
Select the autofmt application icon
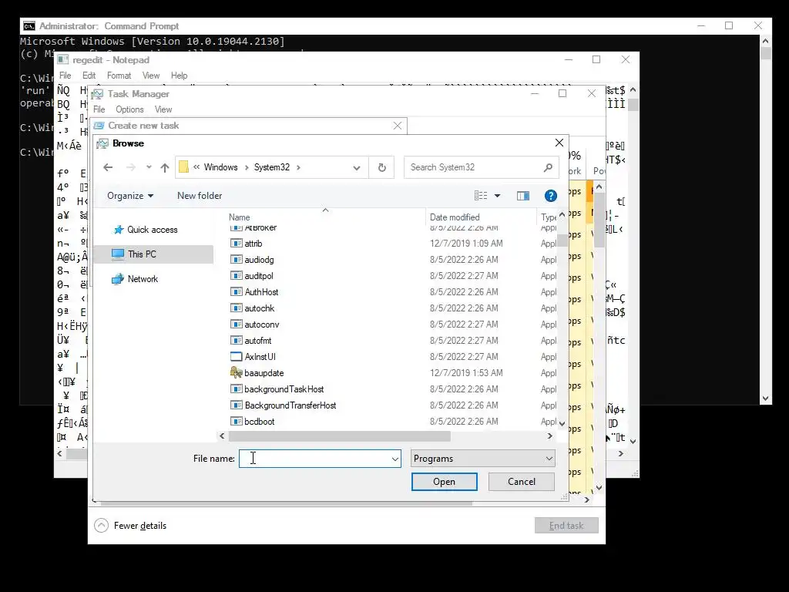236,340
